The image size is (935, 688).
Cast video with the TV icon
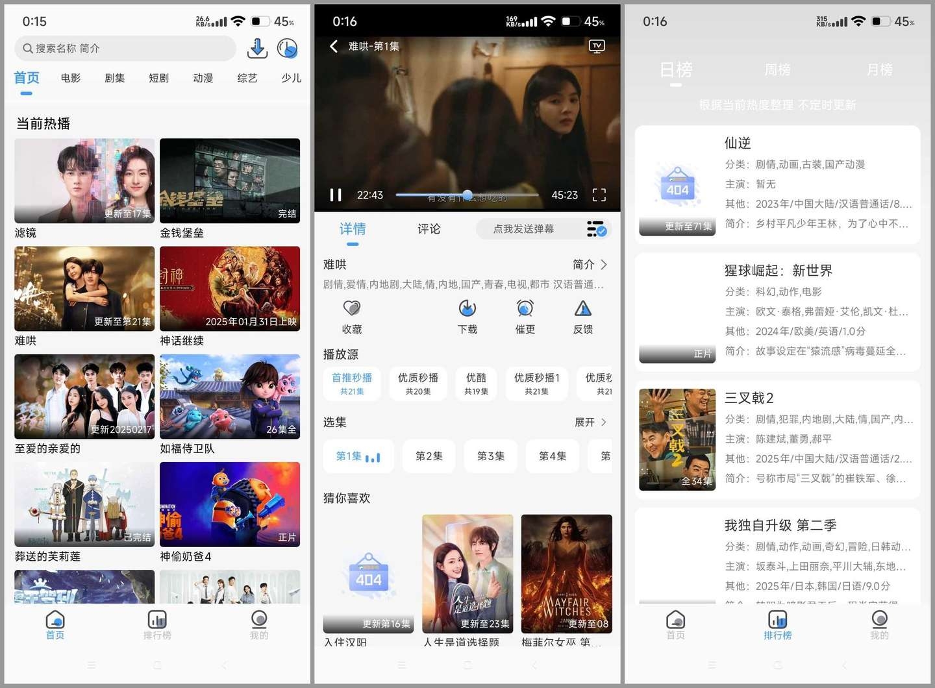[597, 46]
